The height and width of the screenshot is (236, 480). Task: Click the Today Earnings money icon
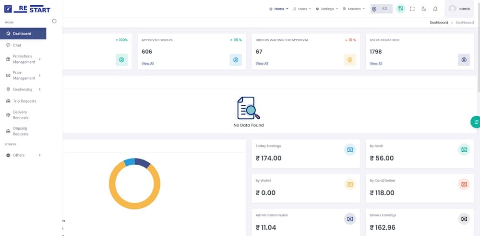(x=350, y=150)
